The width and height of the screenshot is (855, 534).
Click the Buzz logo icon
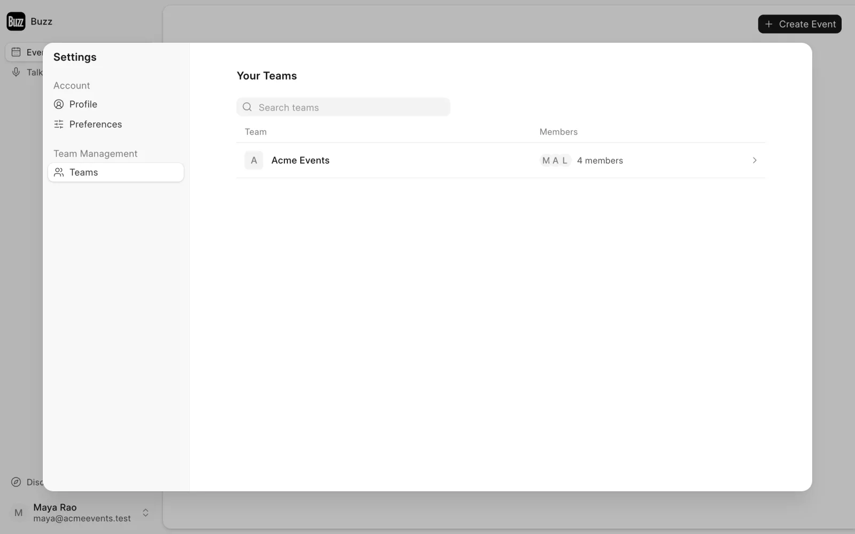(x=16, y=21)
